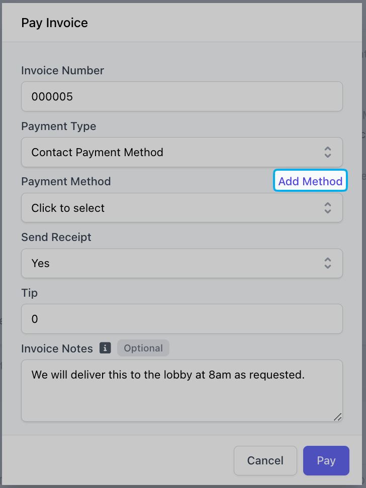Click the Invoice Number label
This screenshot has width=366, height=488.
click(x=63, y=71)
